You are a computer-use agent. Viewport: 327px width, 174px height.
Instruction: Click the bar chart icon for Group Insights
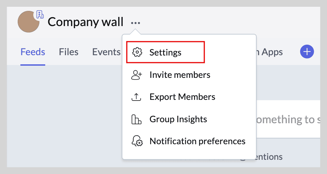coord(136,119)
